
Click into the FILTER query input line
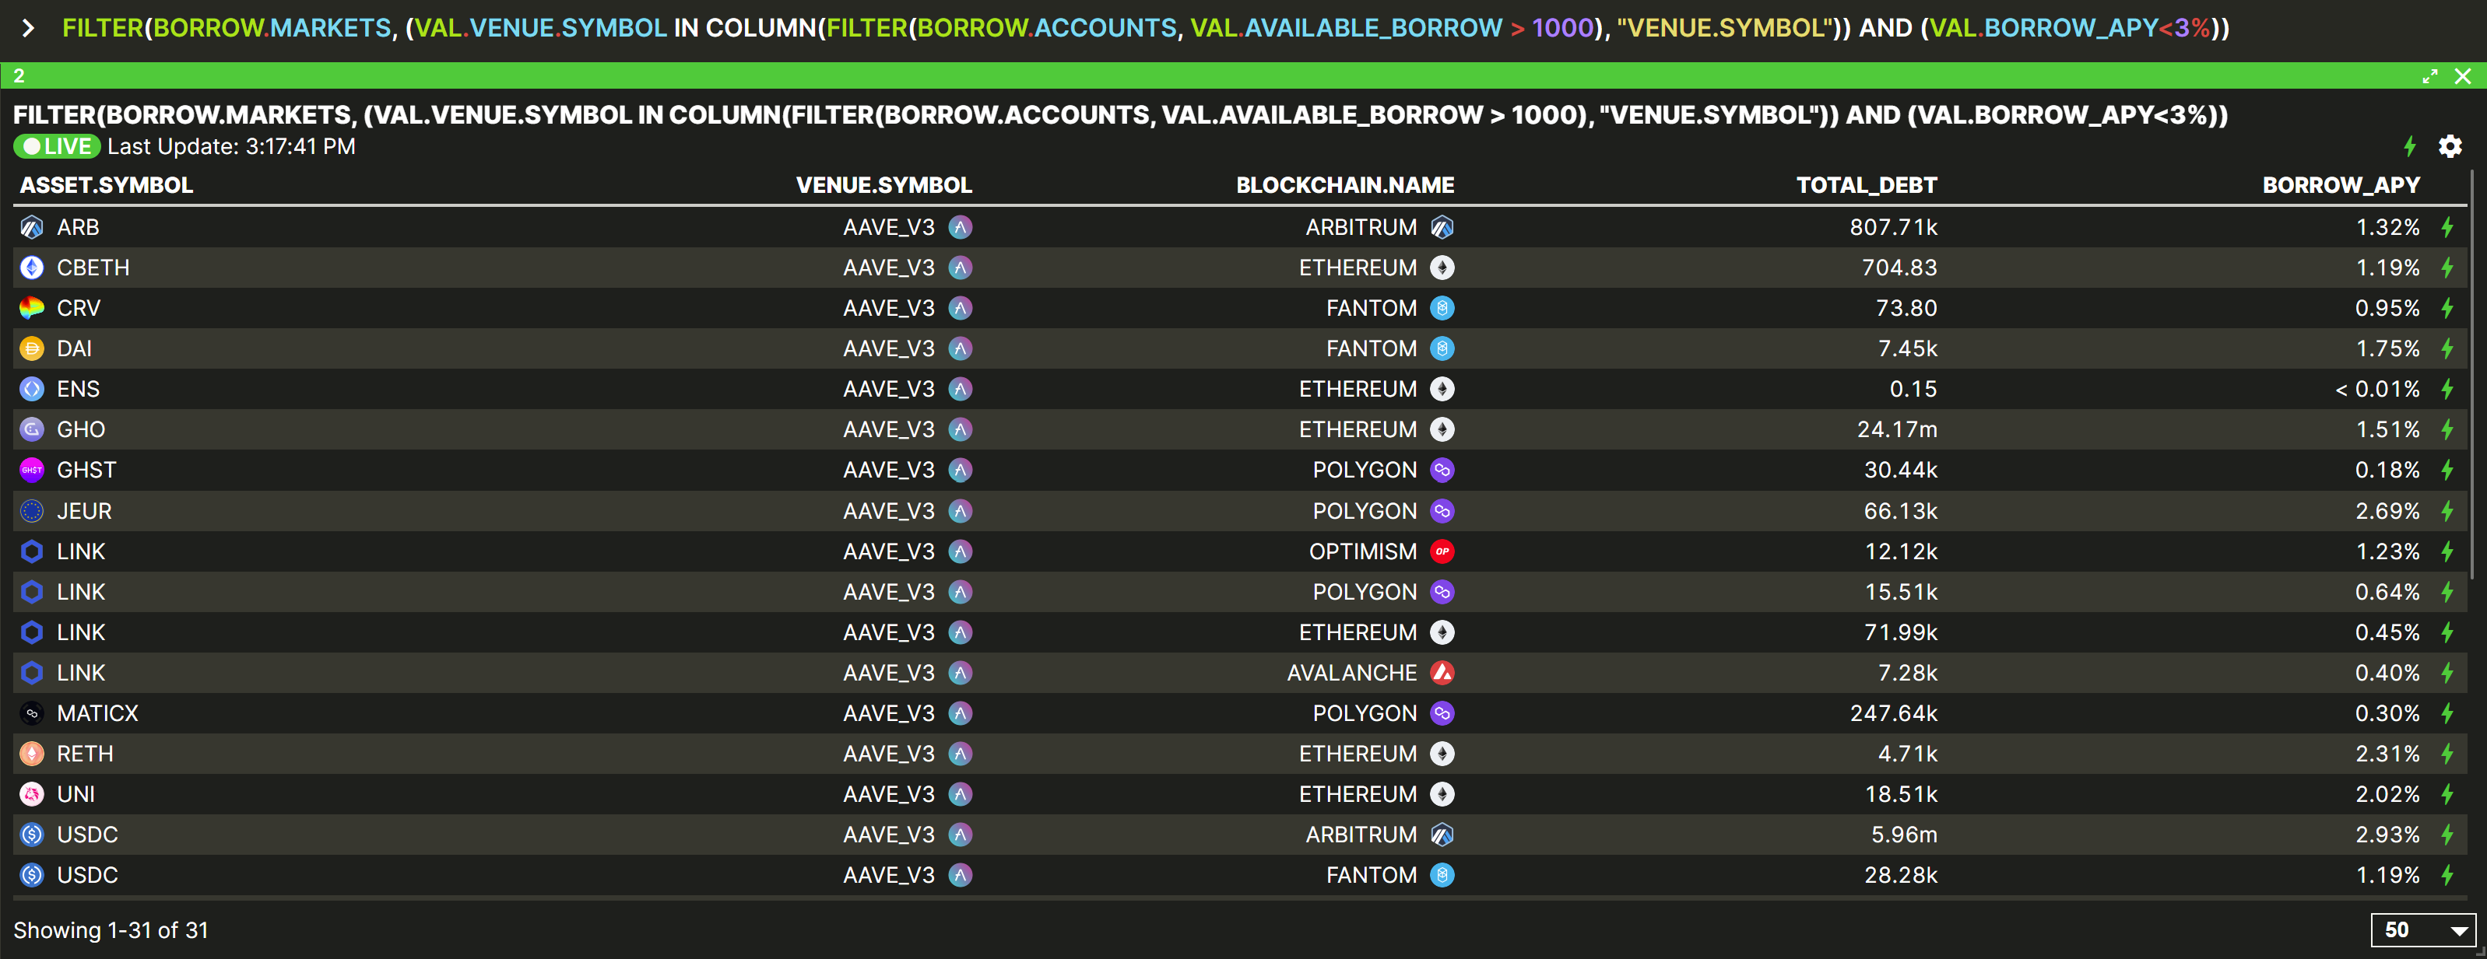[x=1144, y=28]
